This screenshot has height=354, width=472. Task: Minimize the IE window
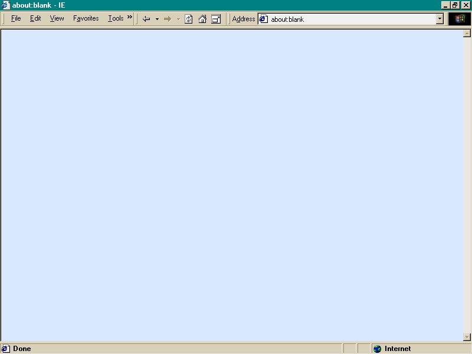(x=445, y=5)
